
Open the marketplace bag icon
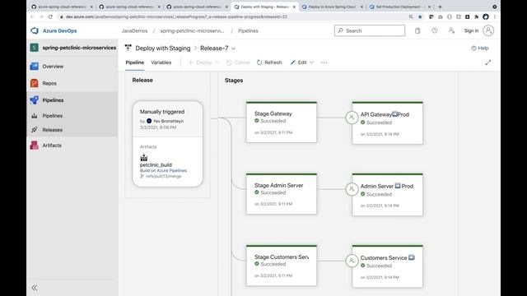417,30
